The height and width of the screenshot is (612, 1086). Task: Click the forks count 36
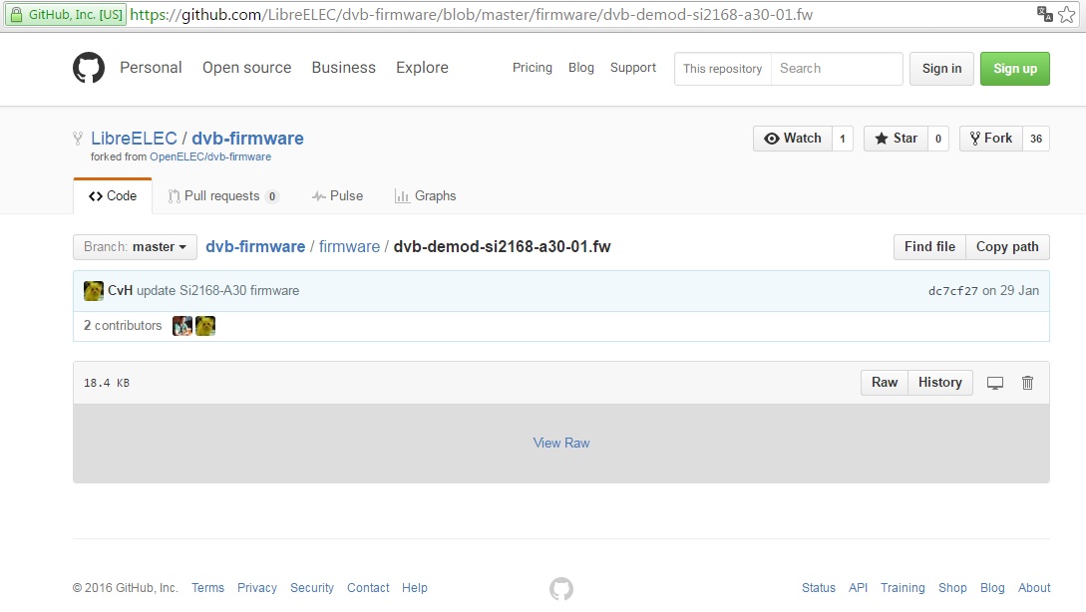[x=1035, y=139]
